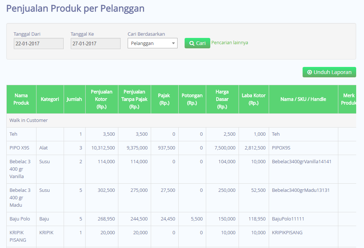Select the Pelanggan combo box

153,43
